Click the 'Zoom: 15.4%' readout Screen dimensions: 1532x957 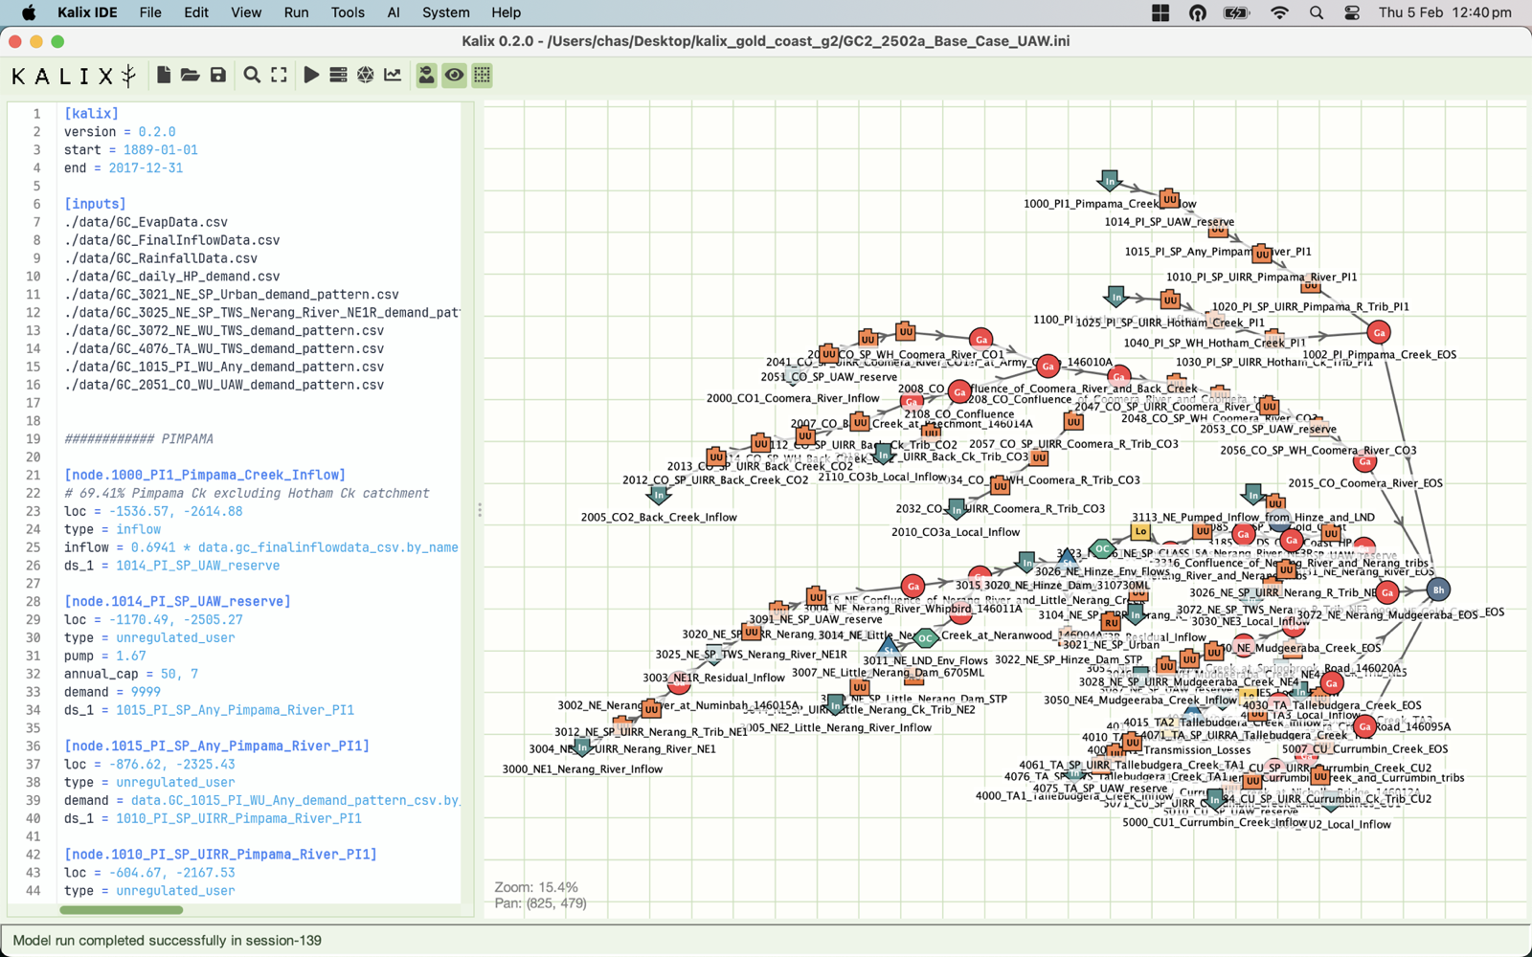click(x=536, y=887)
